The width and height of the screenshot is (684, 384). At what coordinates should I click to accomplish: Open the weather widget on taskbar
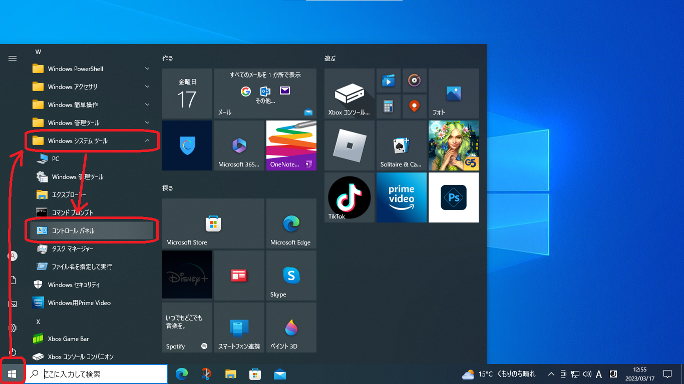tap(499, 374)
